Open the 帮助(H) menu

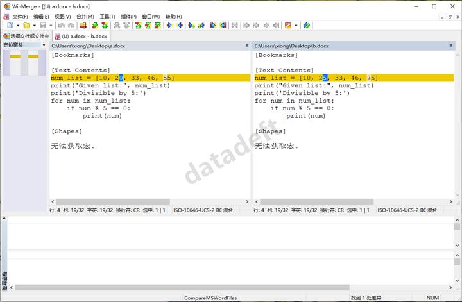tap(173, 17)
